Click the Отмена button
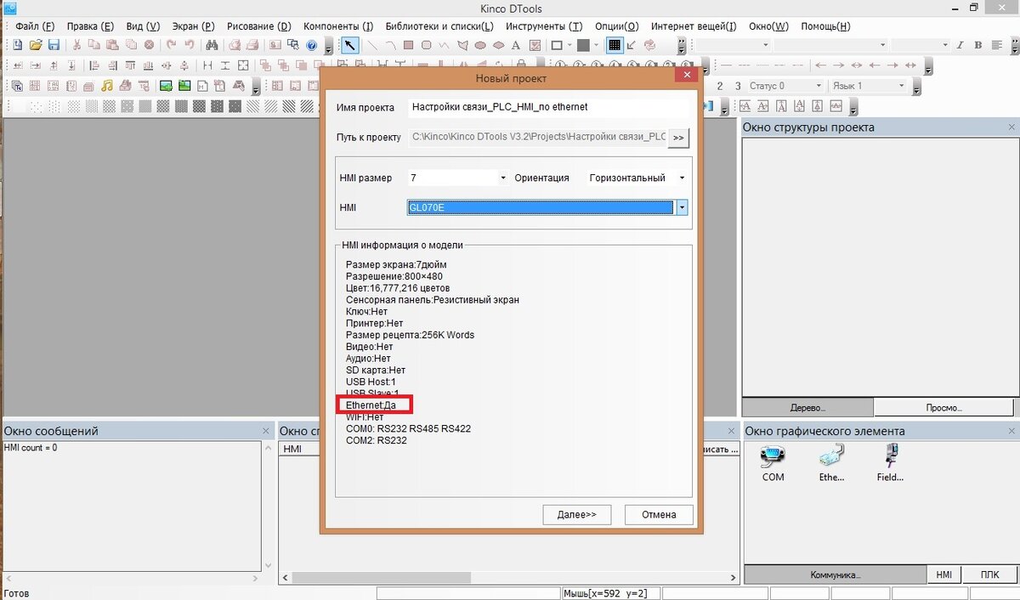Viewport: 1020px width, 600px height. point(659,514)
